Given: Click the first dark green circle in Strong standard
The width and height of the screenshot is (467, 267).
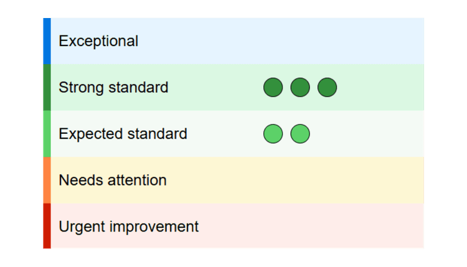Looking at the screenshot, I should [273, 88].
